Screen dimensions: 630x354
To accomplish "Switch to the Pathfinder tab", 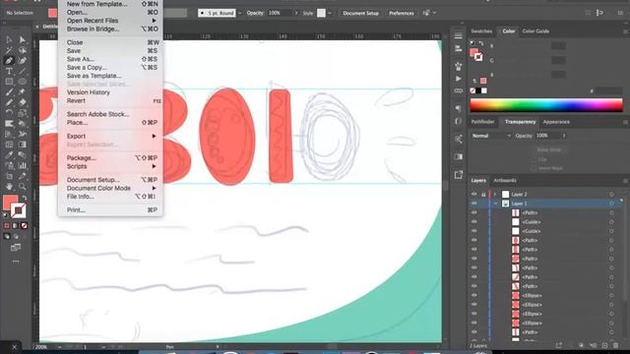I will (483, 122).
